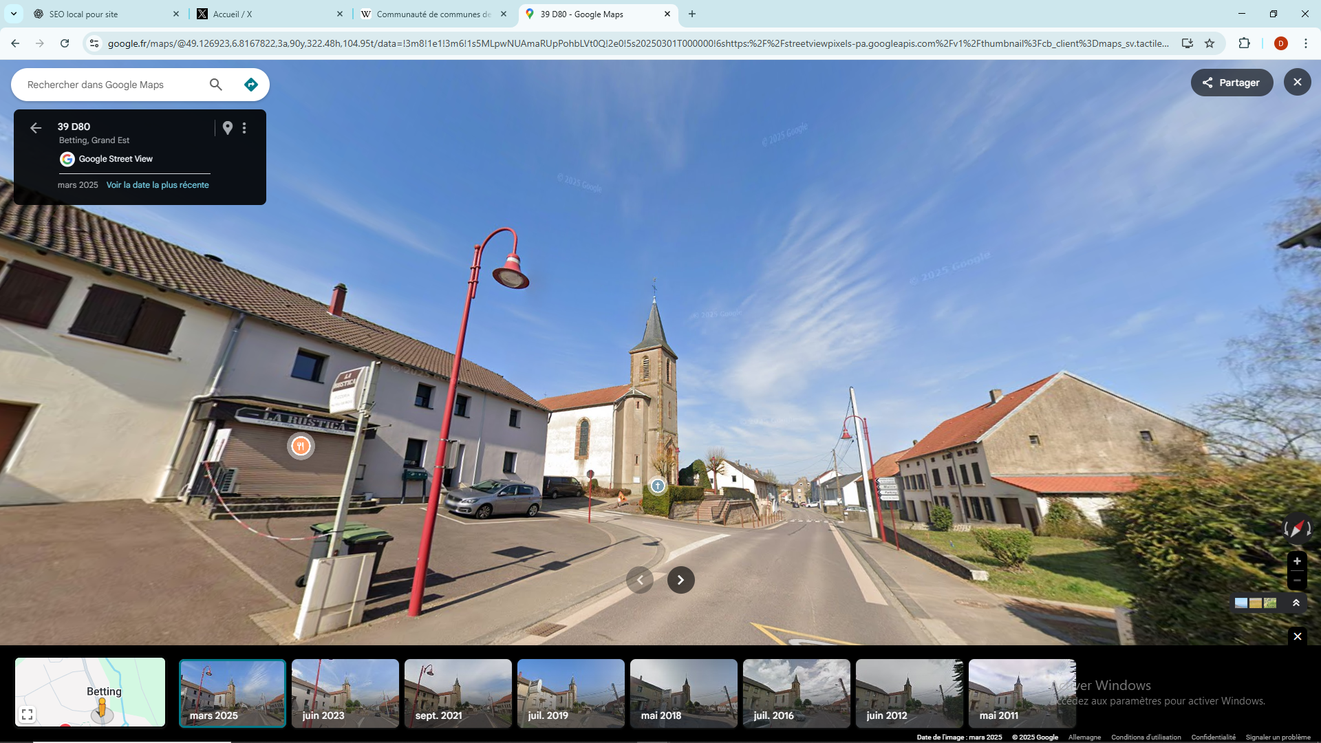Select the juil. 2019 timeline thumbnail
The height and width of the screenshot is (743, 1321).
[x=571, y=693]
